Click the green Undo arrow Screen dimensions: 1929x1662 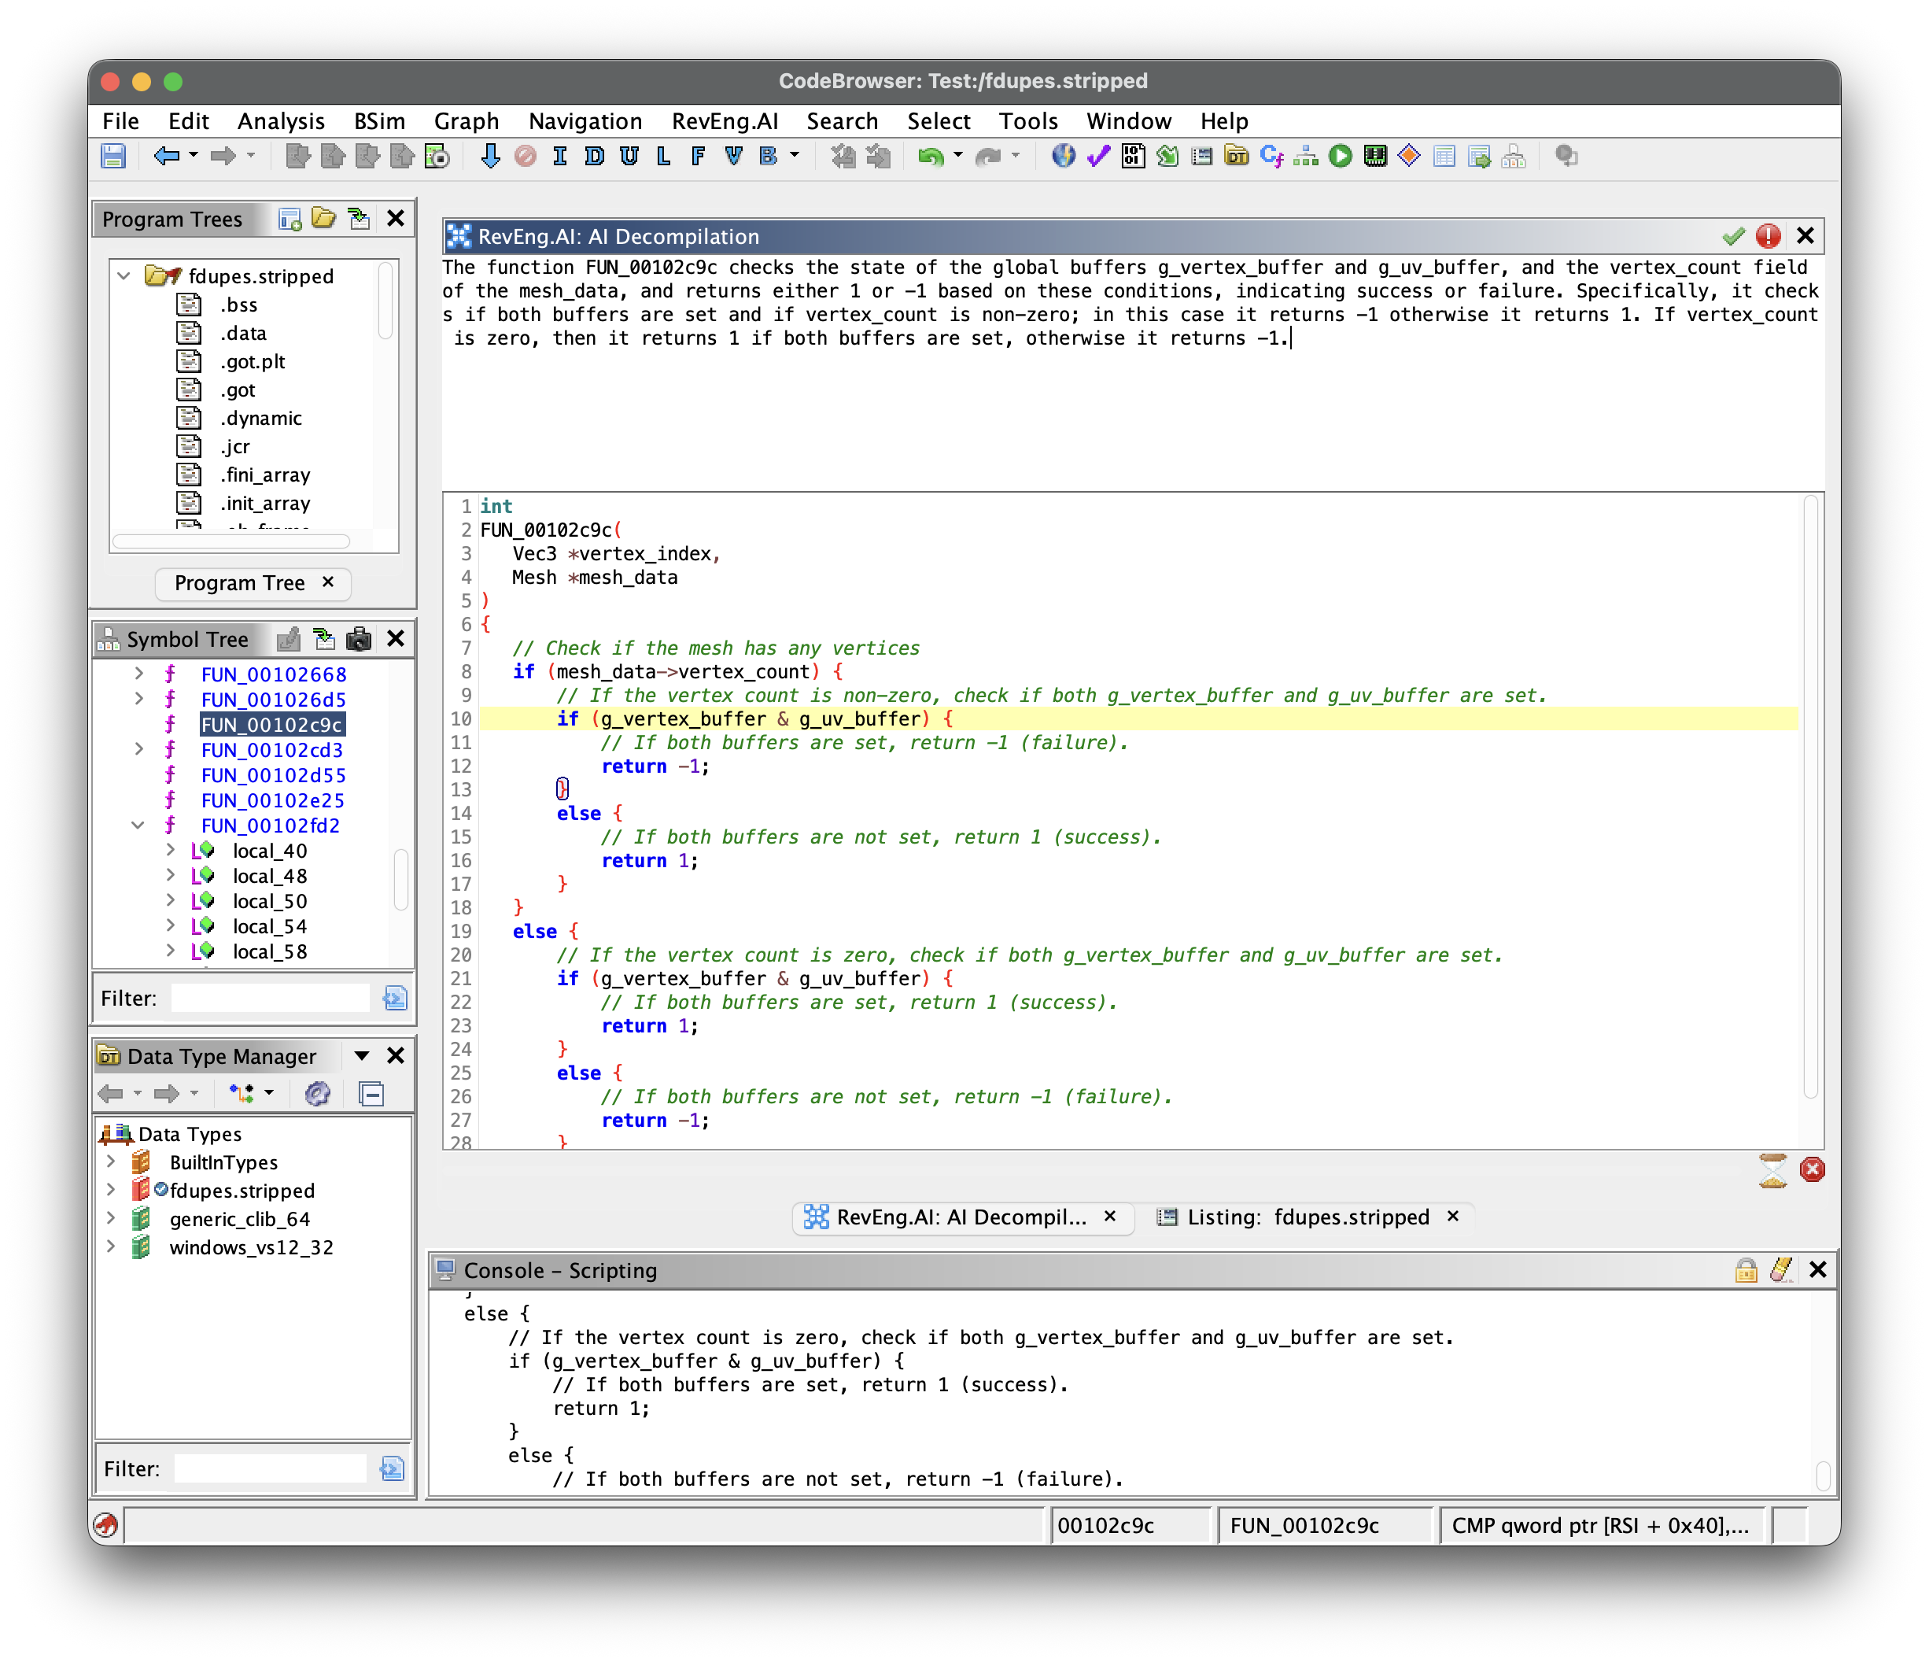click(929, 157)
